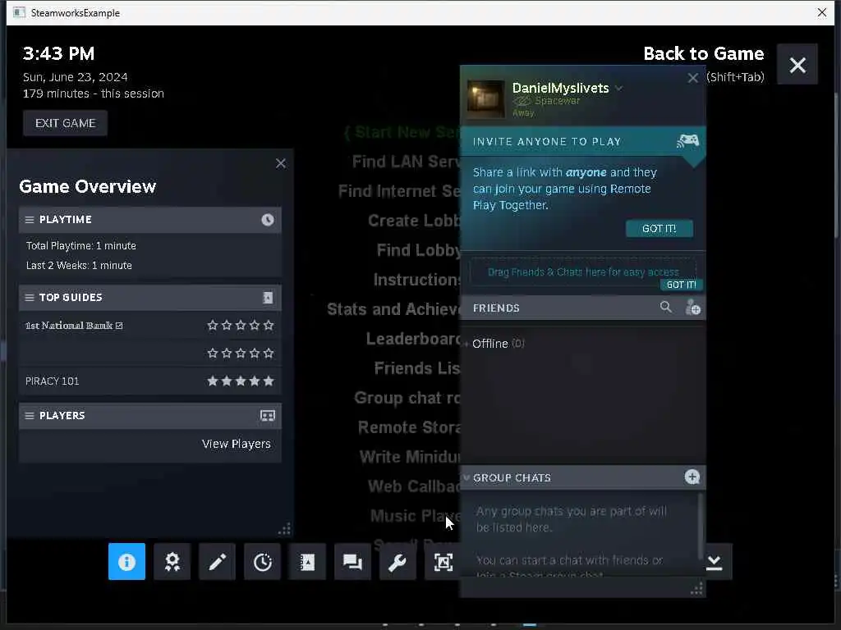Click the Game Overview resize grip

(284, 529)
